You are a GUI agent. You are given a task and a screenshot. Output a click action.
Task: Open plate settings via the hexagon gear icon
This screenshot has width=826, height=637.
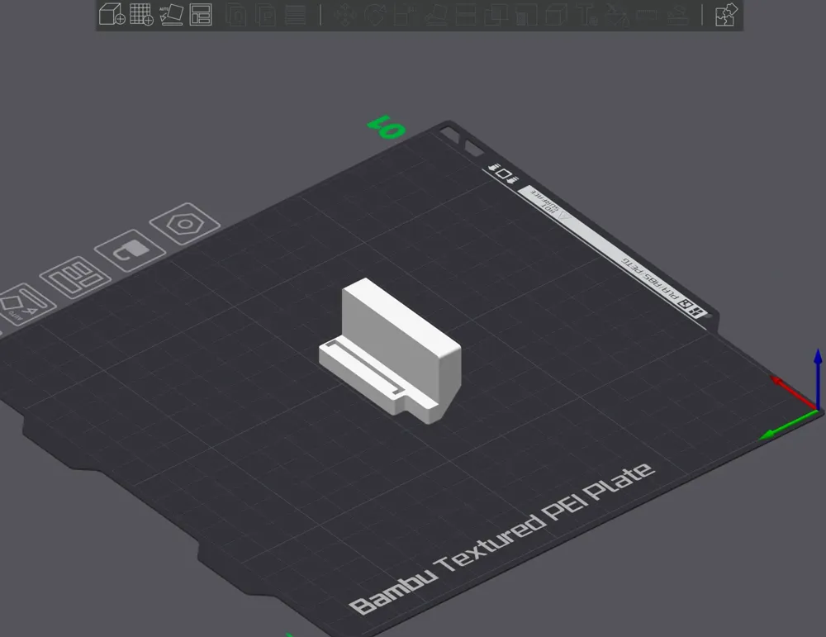[185, 224]
